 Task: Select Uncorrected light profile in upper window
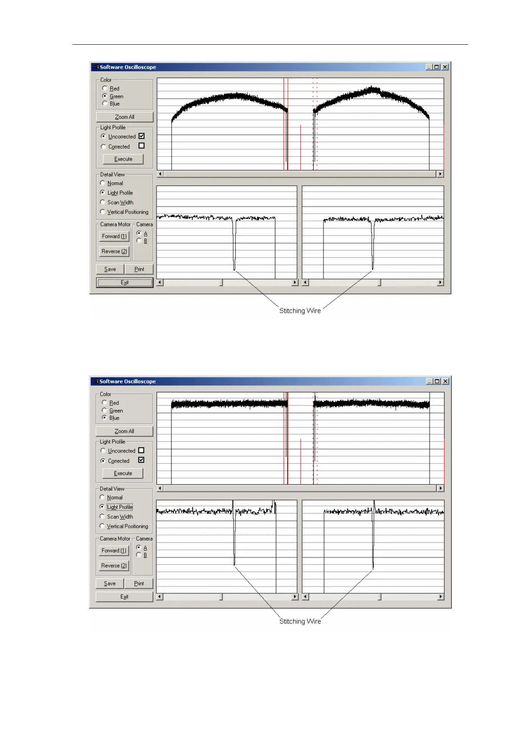[x=103, y=136]
